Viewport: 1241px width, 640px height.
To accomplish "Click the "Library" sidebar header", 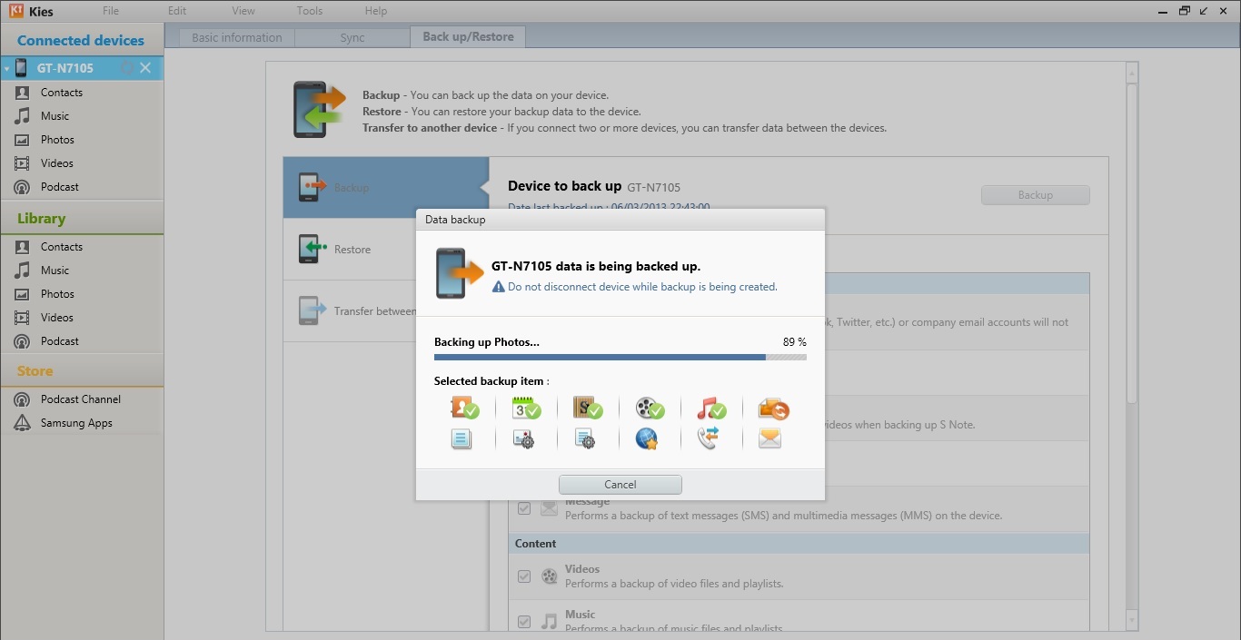I will click(x=41, y=219).
